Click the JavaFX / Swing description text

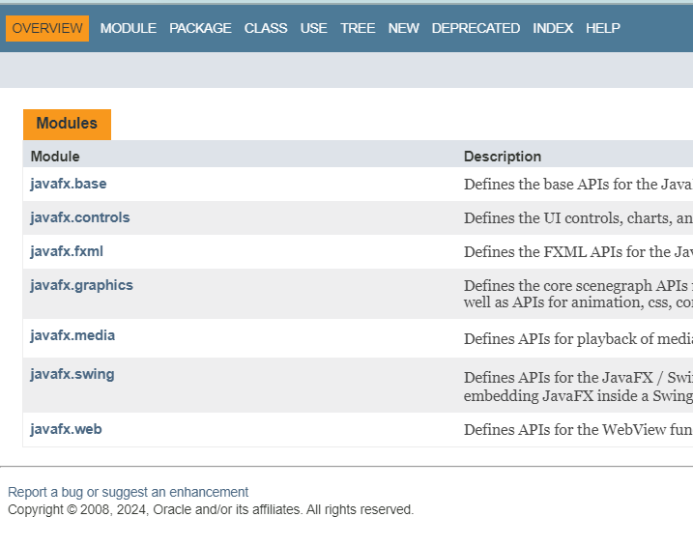pos(578,387)
